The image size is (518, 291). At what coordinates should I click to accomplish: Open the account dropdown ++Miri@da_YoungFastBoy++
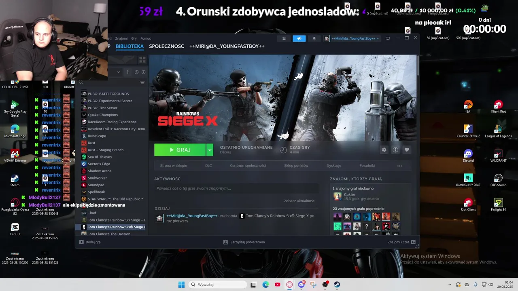tap(352, 38)
